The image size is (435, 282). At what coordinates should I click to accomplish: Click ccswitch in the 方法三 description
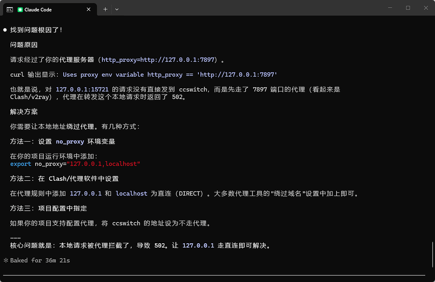(x=126, y=223)
